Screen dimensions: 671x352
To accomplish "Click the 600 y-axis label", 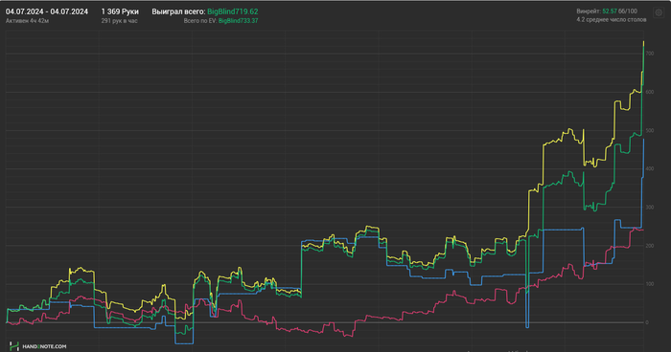I will coord(650,92).
